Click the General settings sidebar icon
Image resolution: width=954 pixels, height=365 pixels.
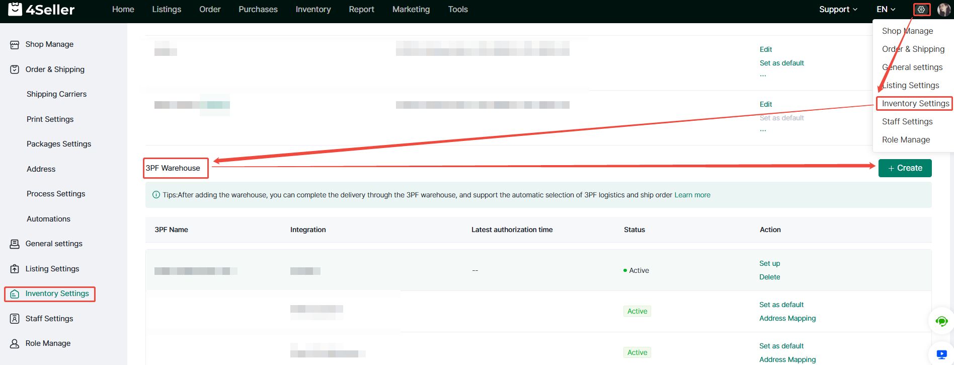15,244
